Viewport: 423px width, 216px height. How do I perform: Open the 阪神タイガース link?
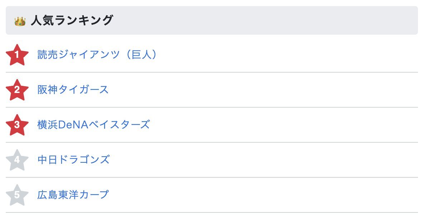click(73, 89)
